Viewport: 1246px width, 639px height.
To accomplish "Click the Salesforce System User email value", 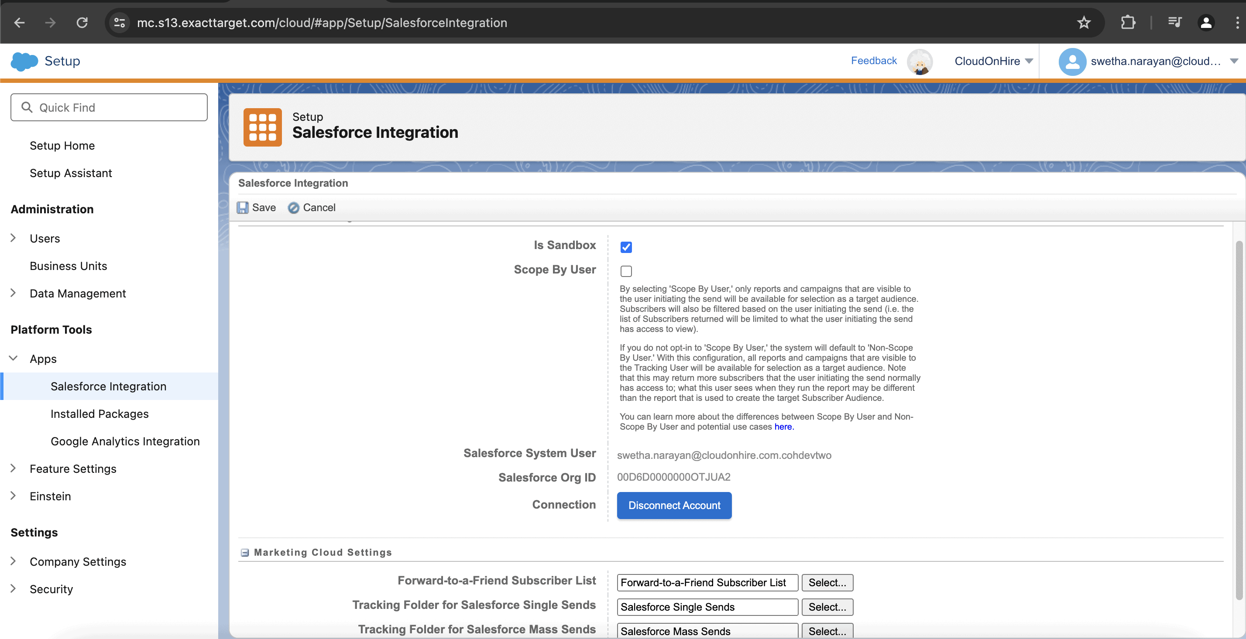I will [724, 455].
